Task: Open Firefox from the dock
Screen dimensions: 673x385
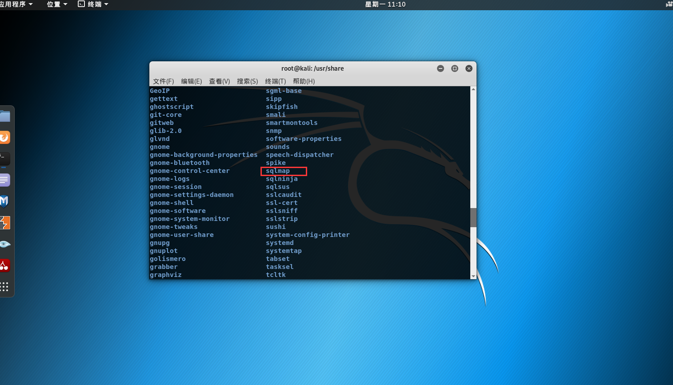Action: (4, 137)
